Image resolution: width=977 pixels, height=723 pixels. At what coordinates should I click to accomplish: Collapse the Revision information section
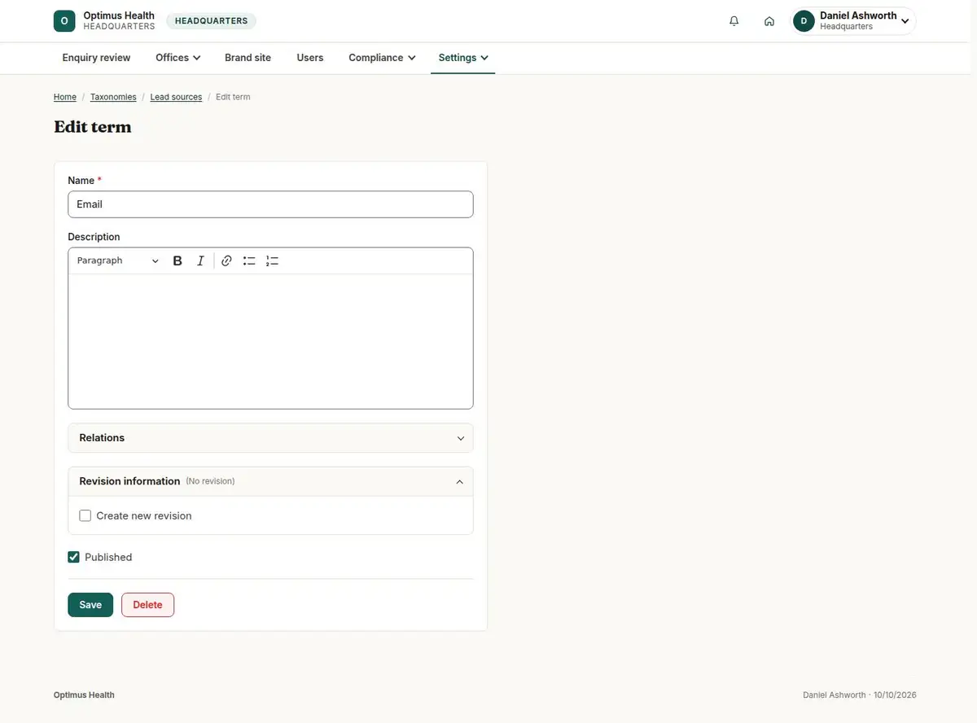pyautogui.click(x=270, y=481)
